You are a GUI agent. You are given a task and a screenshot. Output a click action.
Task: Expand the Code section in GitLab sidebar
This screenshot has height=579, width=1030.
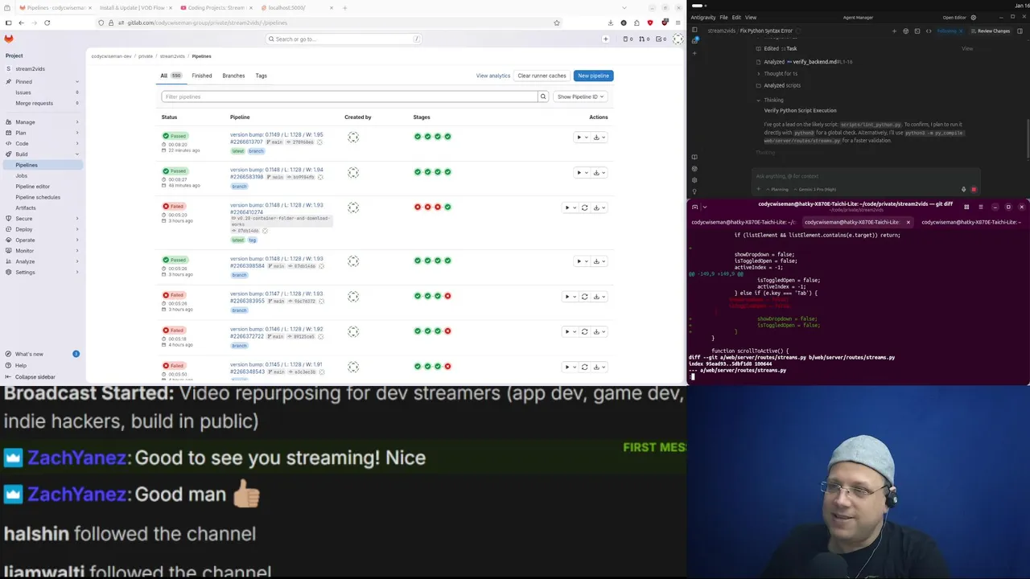(42, 143)
